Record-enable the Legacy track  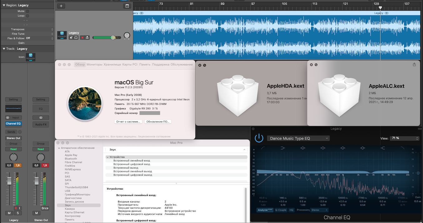tap(83, 37)
